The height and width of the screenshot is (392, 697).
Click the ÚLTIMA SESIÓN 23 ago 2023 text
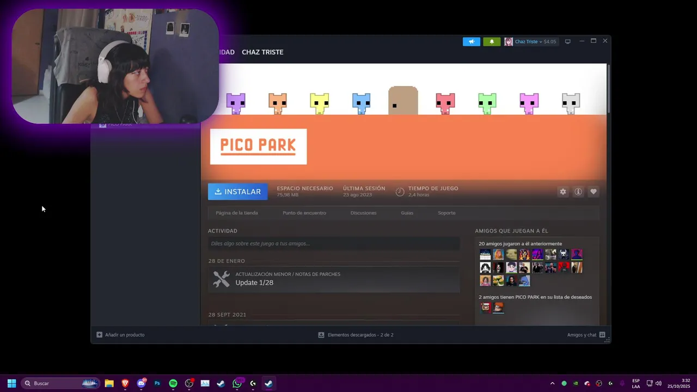click(364, 191)
